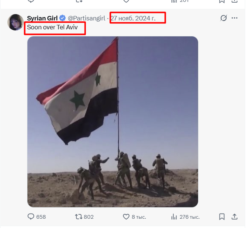This screenshot has height=228, width=250.
Task: Click the Grok explain icon on tweet
Action: pos(224,18)
